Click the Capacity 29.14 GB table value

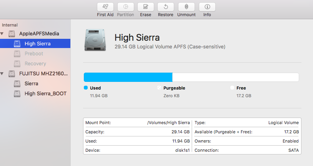coord(180,132)
